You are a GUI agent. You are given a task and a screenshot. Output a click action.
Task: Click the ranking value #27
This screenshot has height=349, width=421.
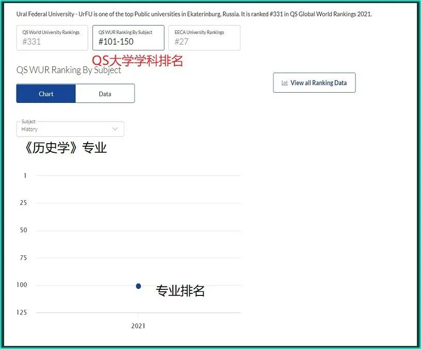click(182, 41)
